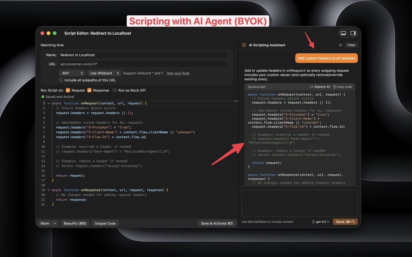Screen dimensions: 412x257
Task: Send the AI prompt
Action: 345,222
